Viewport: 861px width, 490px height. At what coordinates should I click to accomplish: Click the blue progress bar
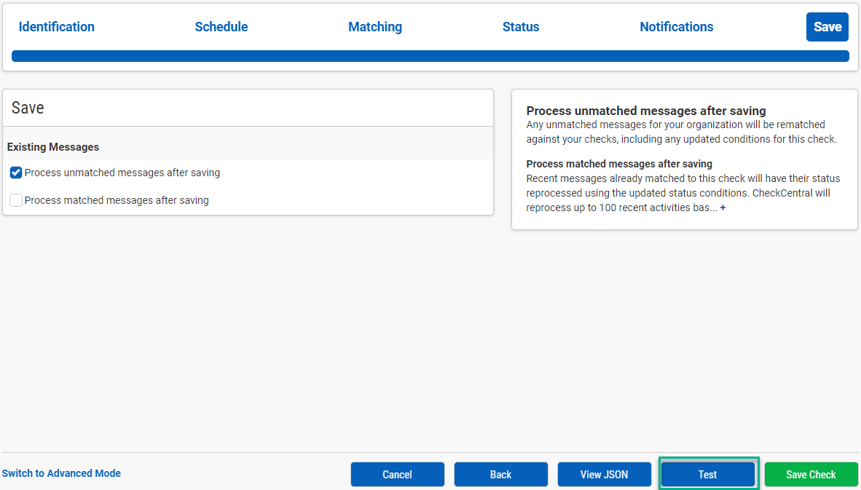tap(430, 55)
